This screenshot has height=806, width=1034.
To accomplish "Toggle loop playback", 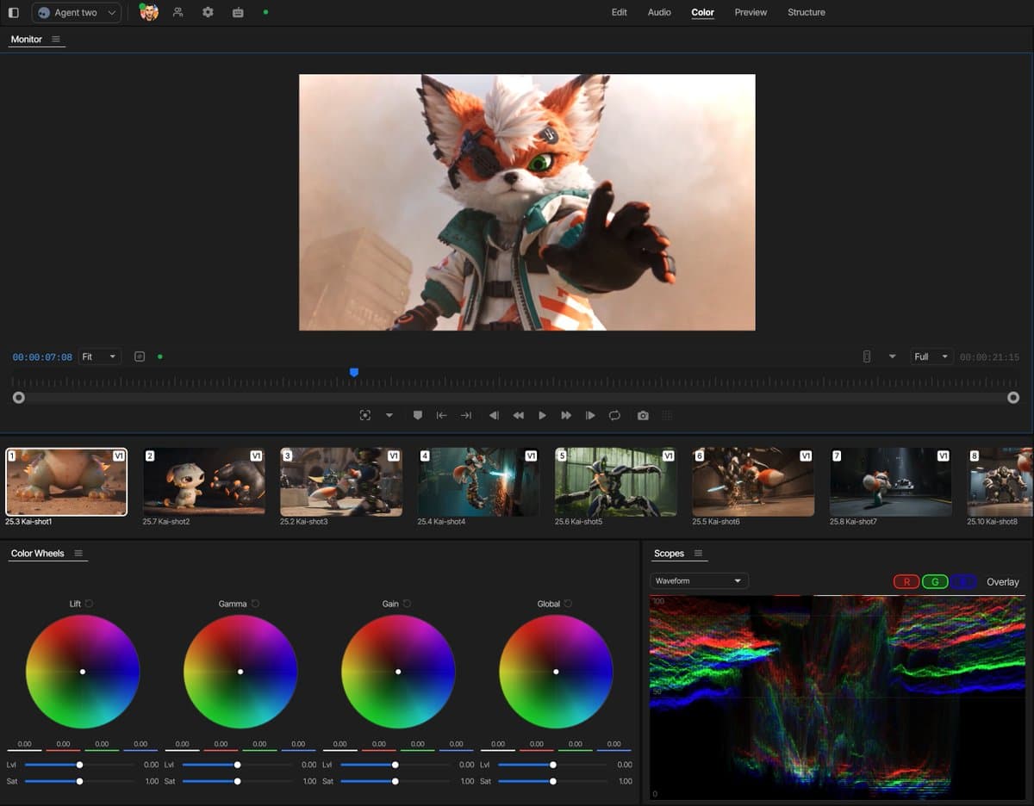I will point(614,415).
